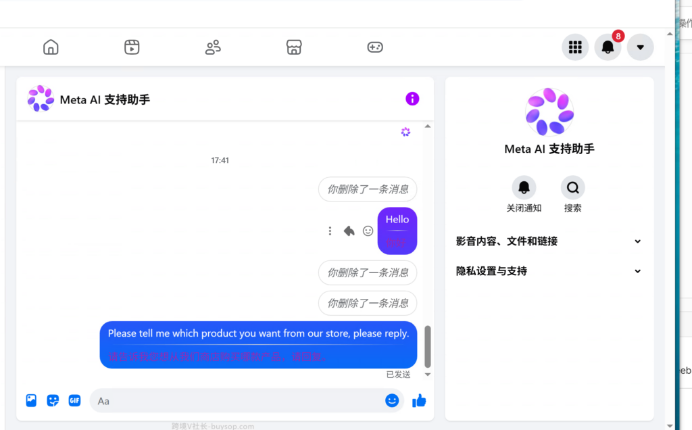This screenshot has width=692, height=430.
Task: Open the apps grid menu
Action: tap(575, 47)
